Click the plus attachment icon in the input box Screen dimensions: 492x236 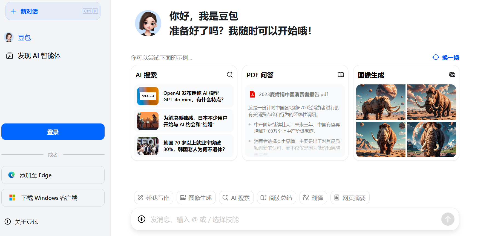coord(142,219)
